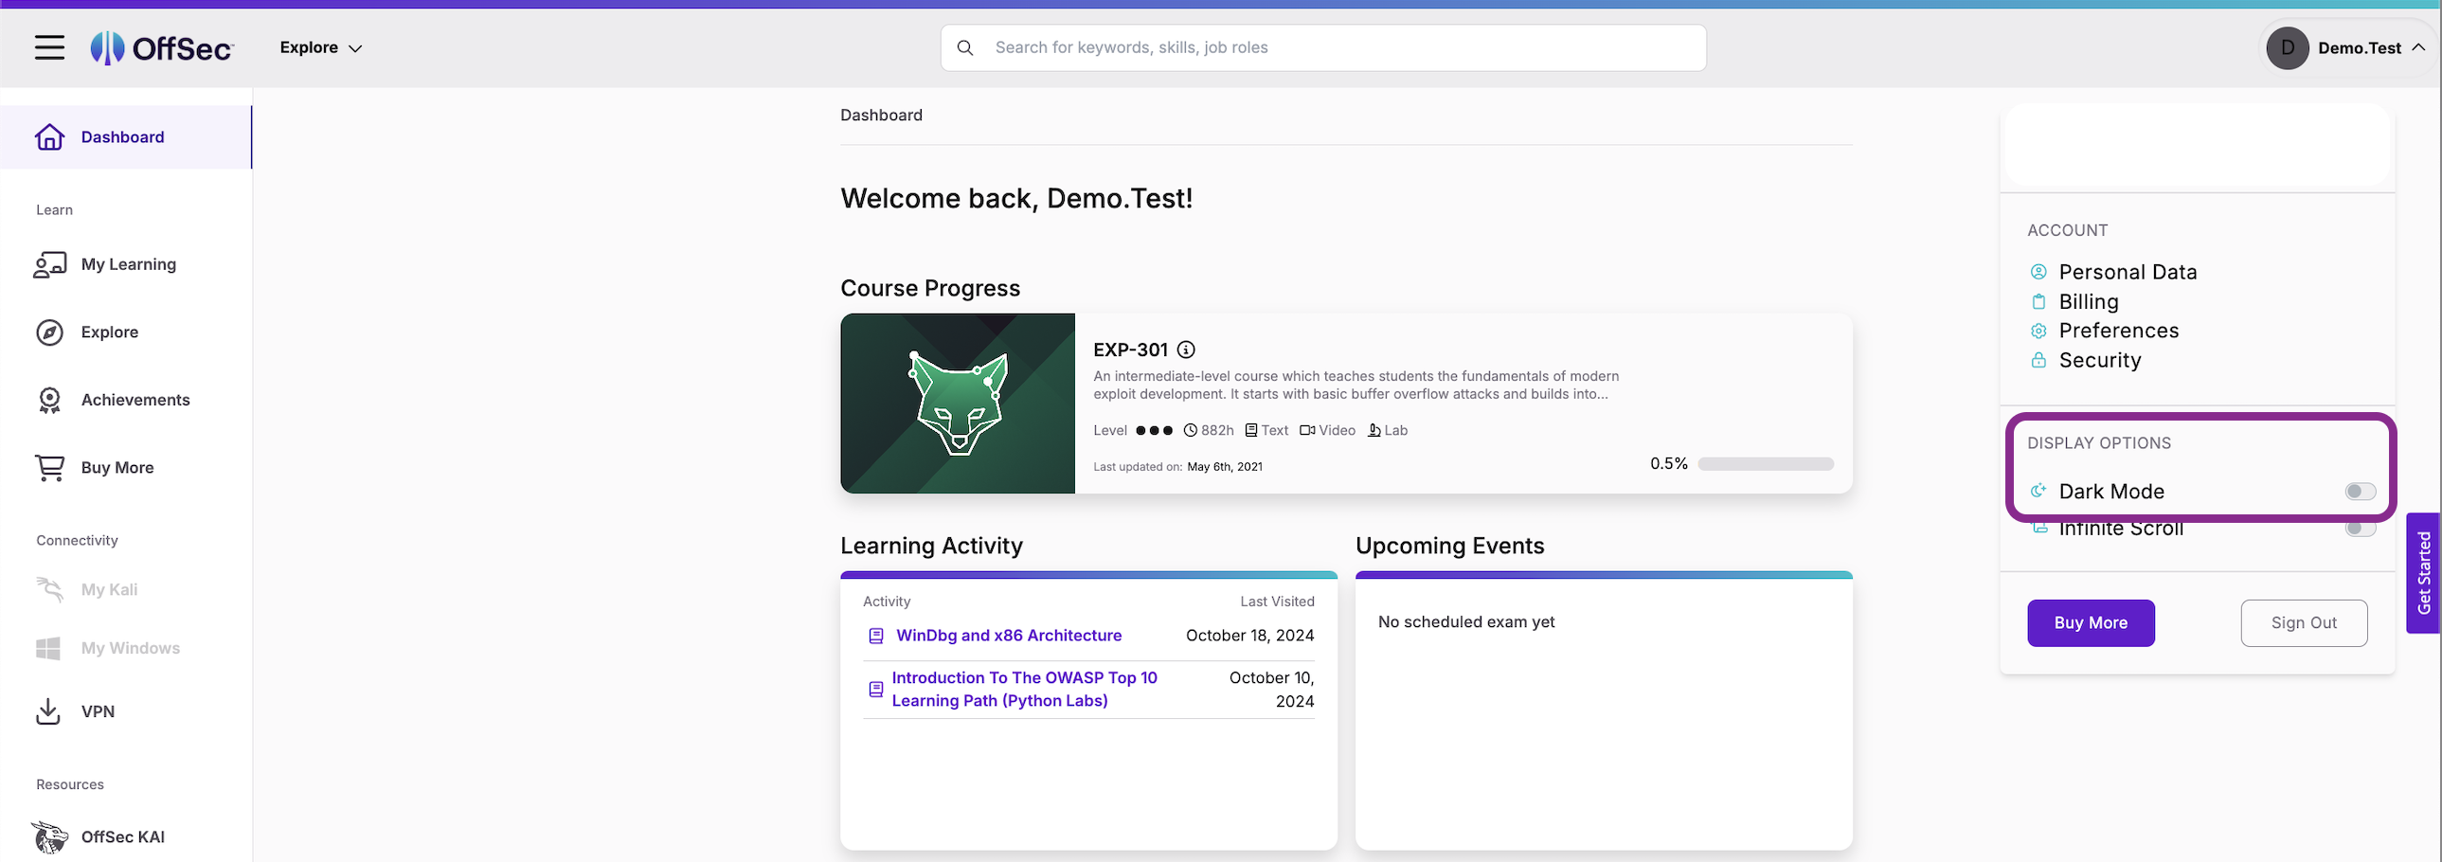Open Introduction To The OWASP Top 10 link
Screen dimensions: 2442x862
1024,690
